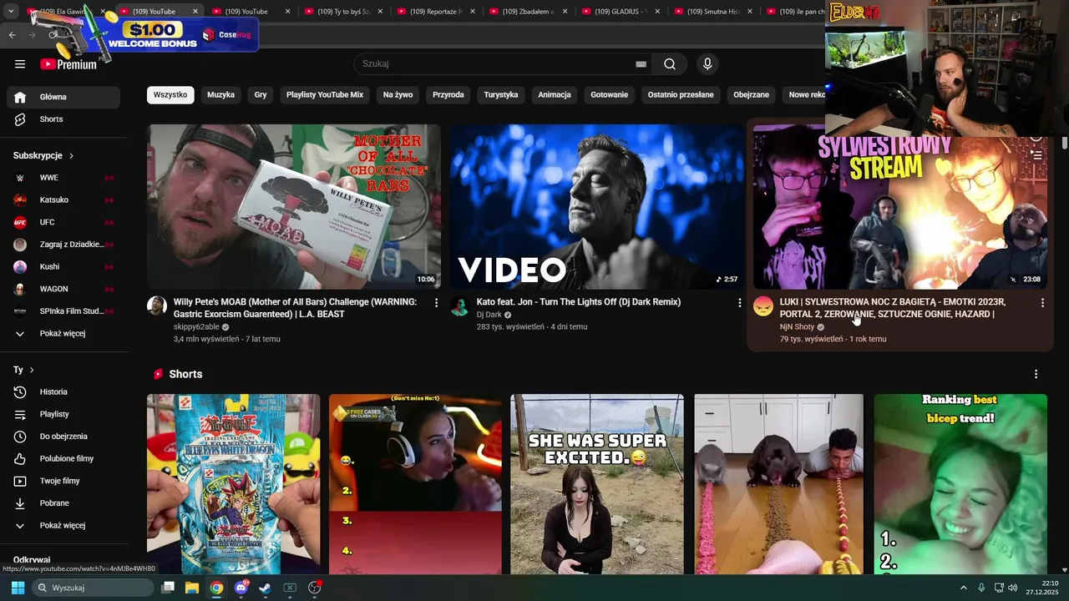This screenshot has width=1069, height=601.
Task: Open Willy Pete's MOAB Challenge video title
Action: pyautogui.click(x=295, y=308)
